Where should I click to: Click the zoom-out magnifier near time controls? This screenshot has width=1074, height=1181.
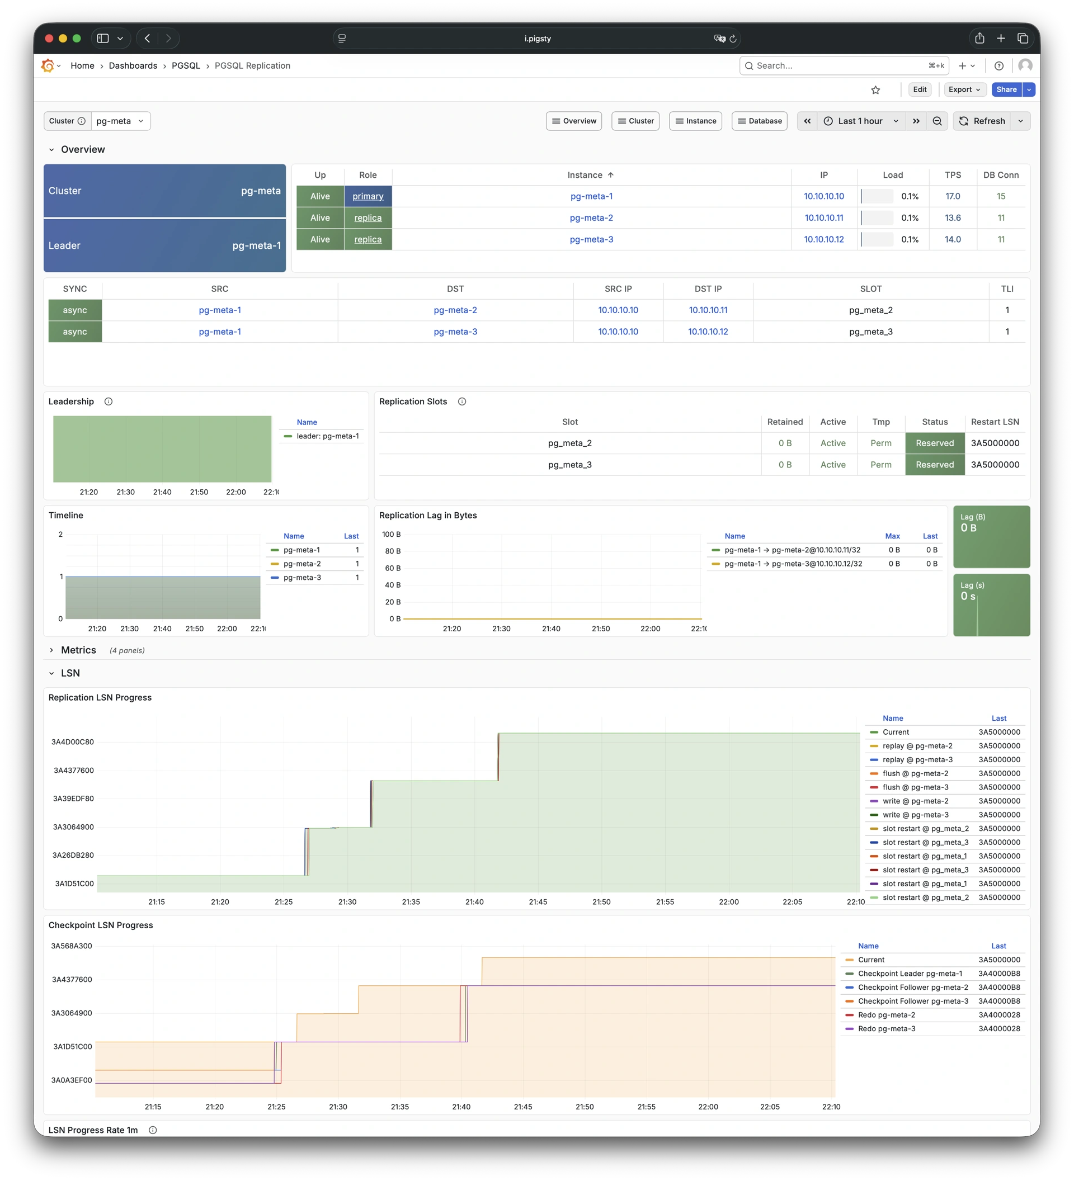point(937,121)
